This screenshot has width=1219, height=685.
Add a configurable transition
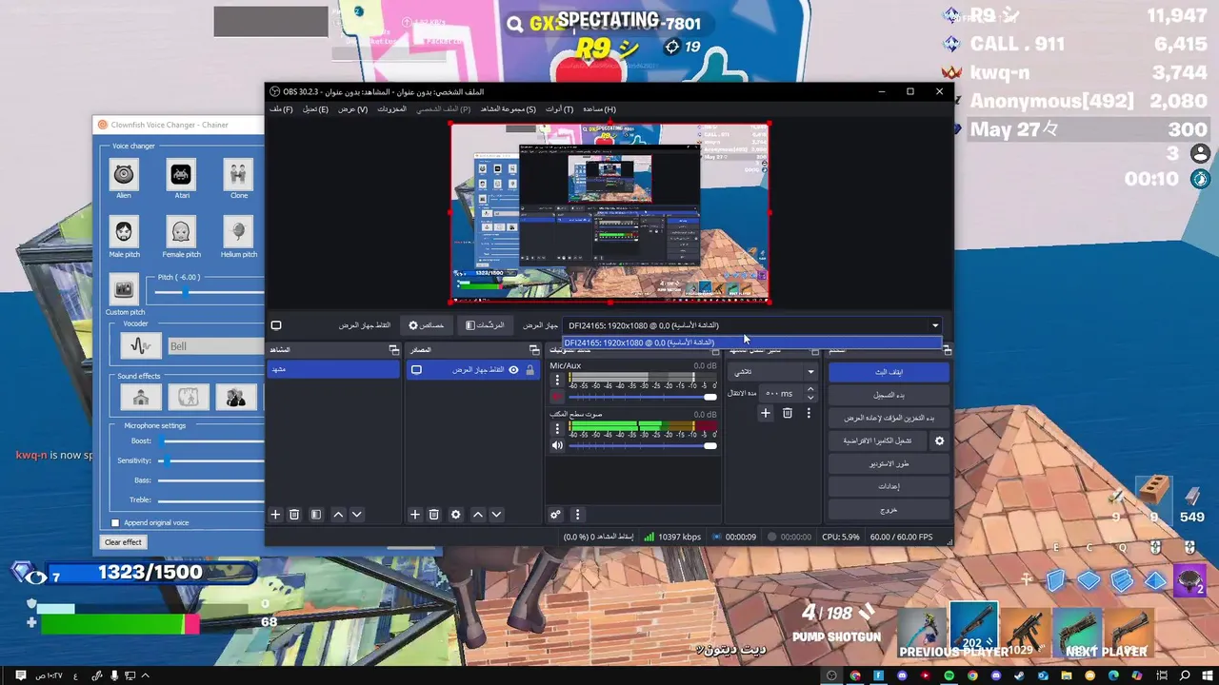tap(765, 413)
